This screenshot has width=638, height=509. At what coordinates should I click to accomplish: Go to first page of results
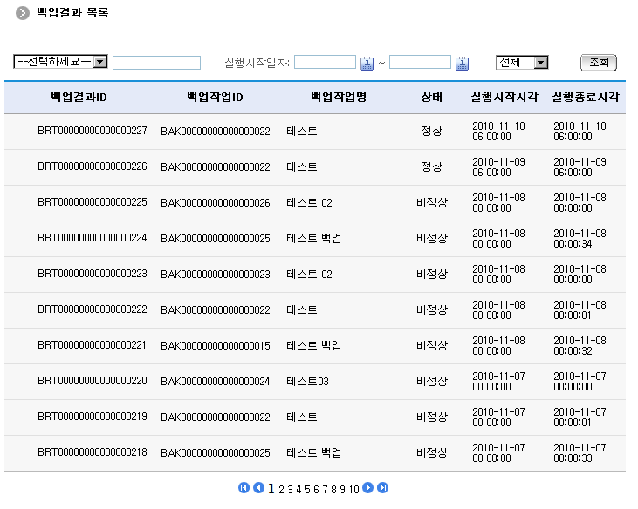[x=244, y=488]
